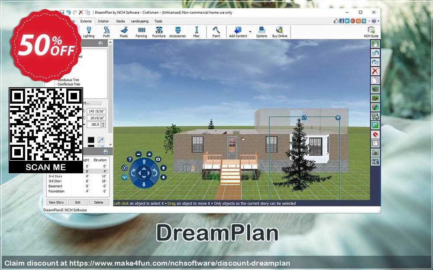Lower camera with small down arrow
Screen dimensions: 433x270
click(163, 177)
